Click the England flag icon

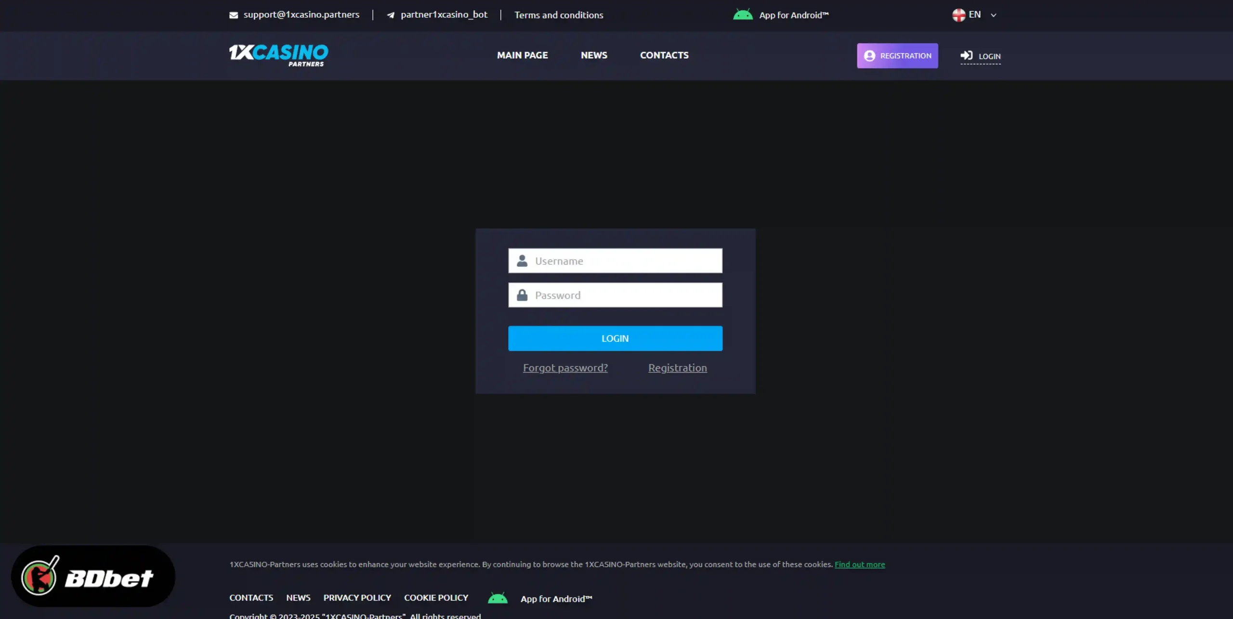click(958, 15)
